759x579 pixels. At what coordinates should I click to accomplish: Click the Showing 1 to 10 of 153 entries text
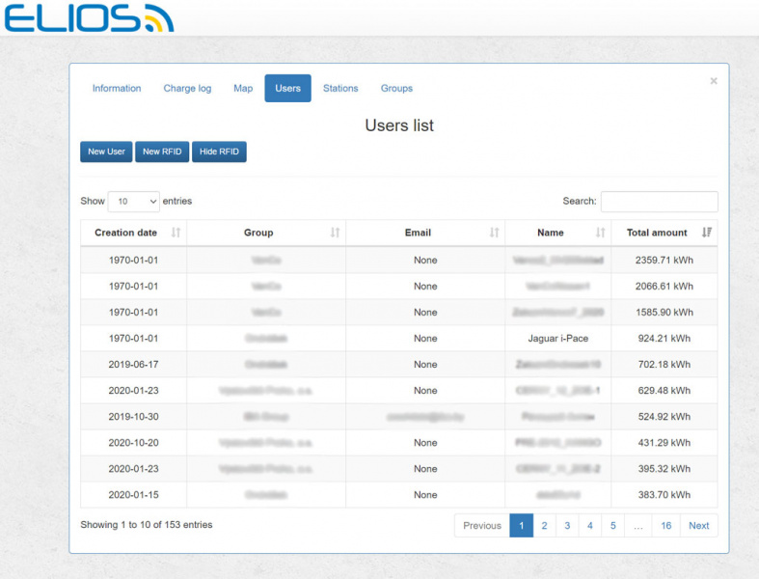coord(147,525)
